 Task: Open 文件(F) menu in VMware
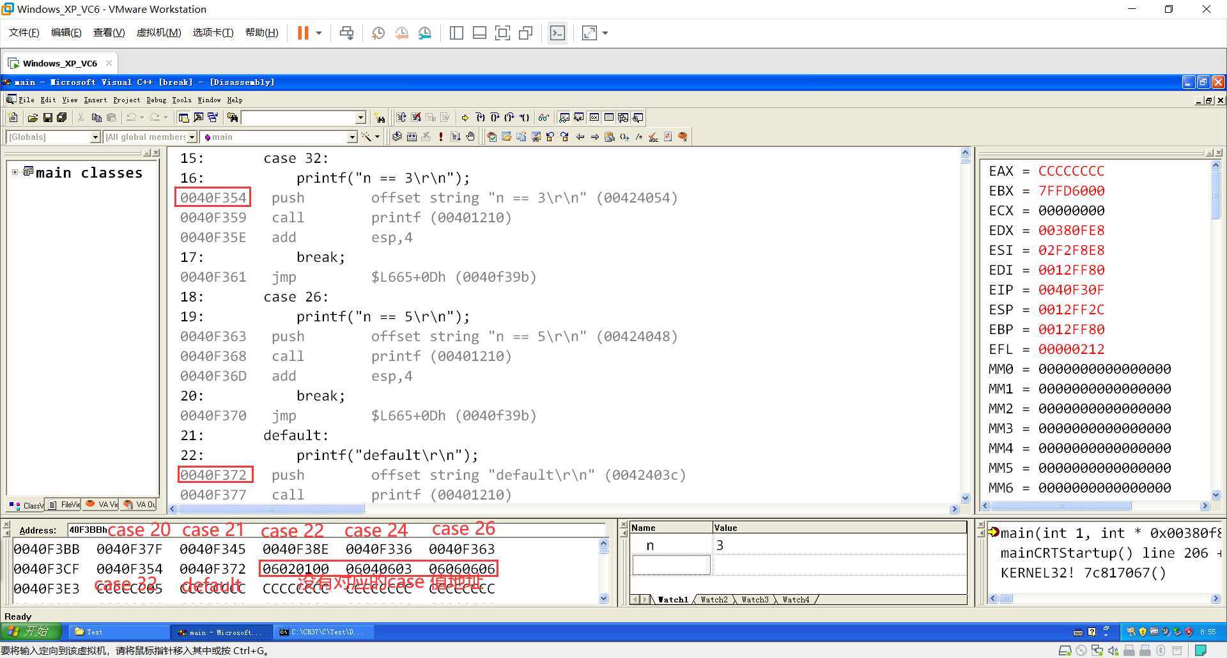24,33
